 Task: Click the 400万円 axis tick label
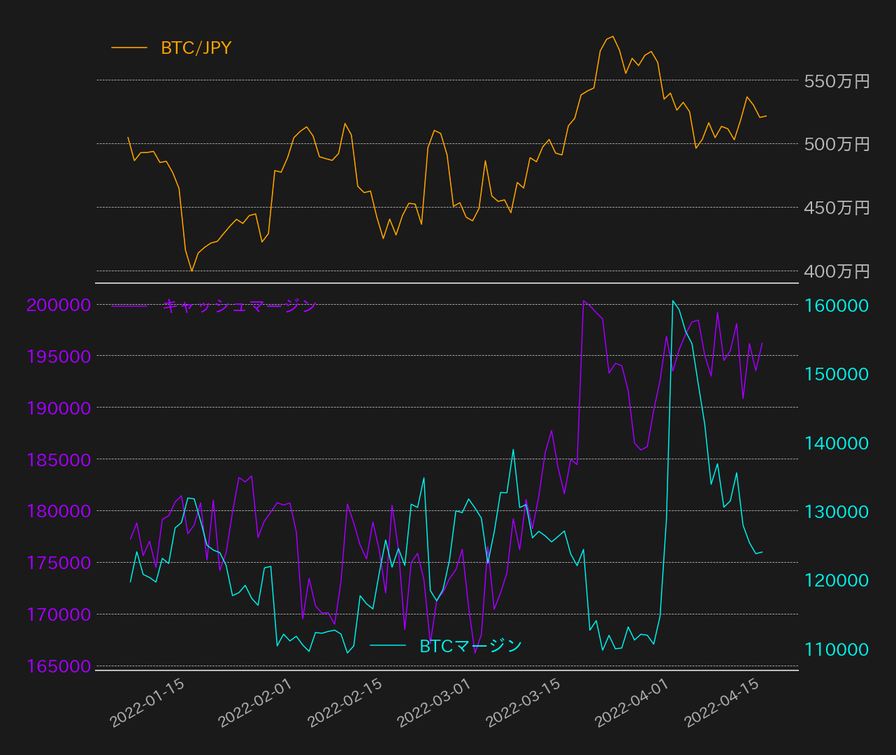[837, 271]
